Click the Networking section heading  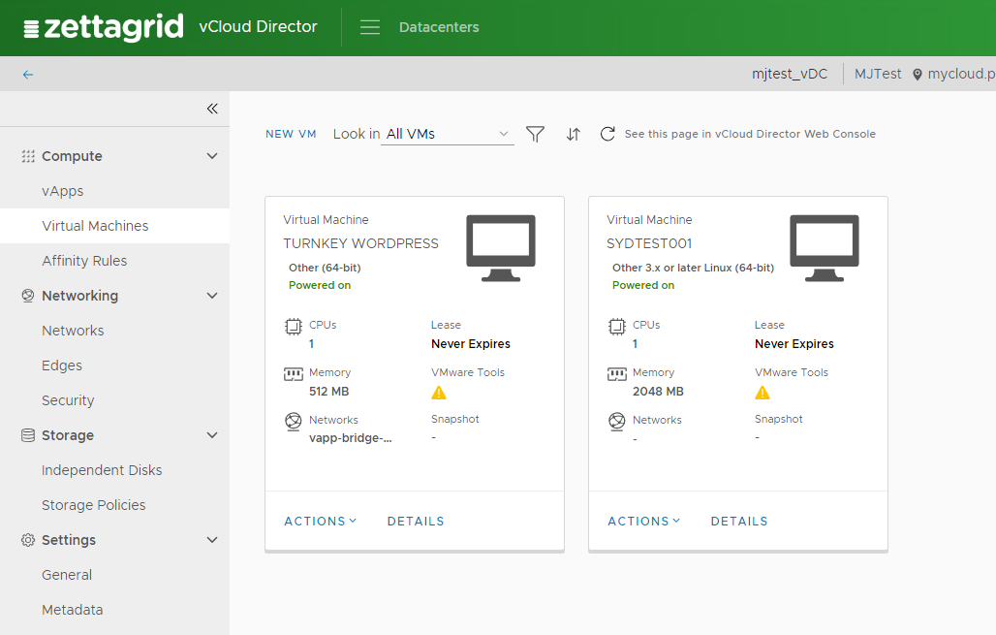[x=80, y=296]
